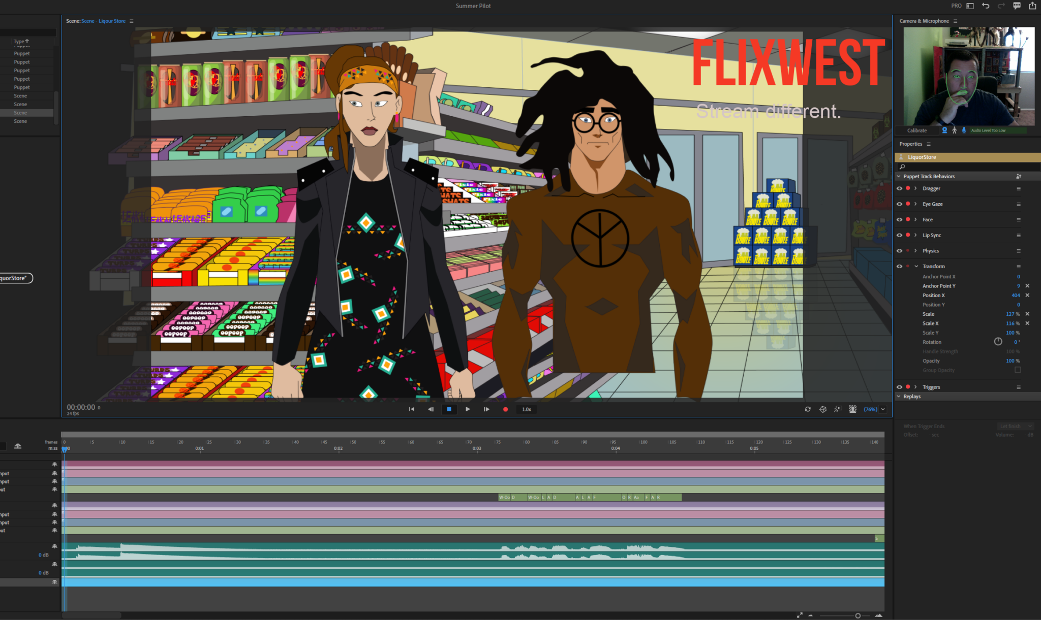Click the share icon in the top bar
Viewport: 1041px width, 620px height.
point(1032,6)
